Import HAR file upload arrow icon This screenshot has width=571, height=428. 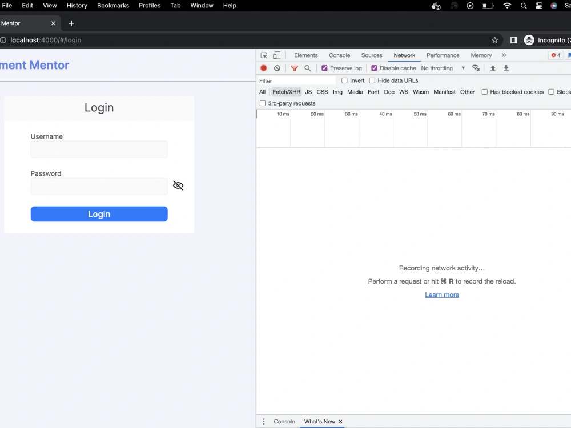tap(493, 68)
